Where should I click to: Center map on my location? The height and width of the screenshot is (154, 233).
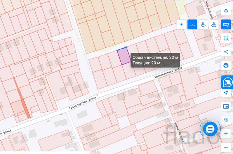coord(226,93)
